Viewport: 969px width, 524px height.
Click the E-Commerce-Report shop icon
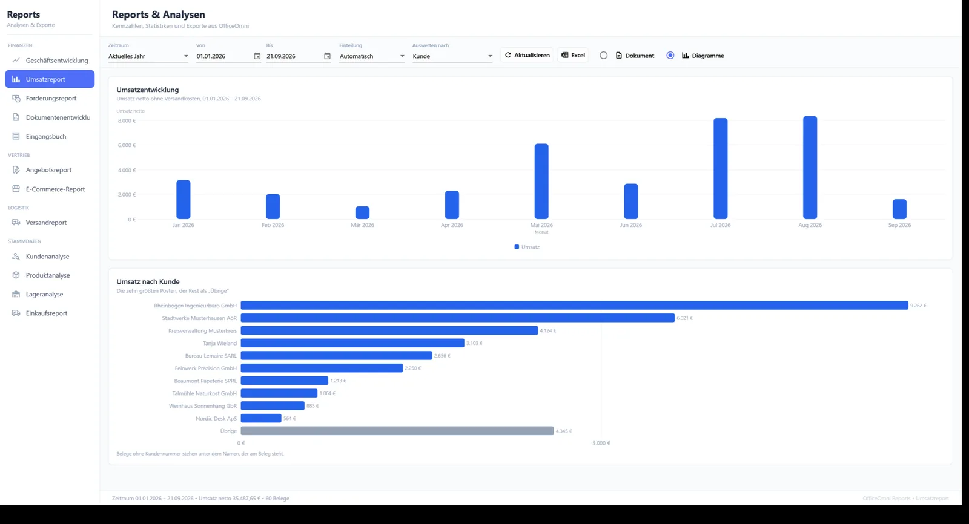(16, 189)
